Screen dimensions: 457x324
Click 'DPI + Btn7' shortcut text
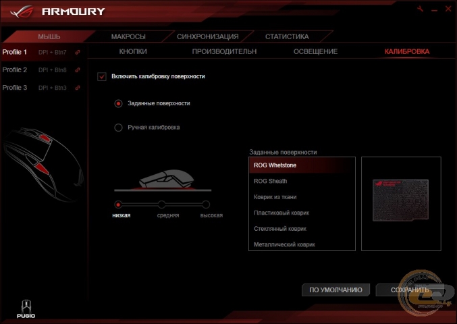tap(53, 53)
